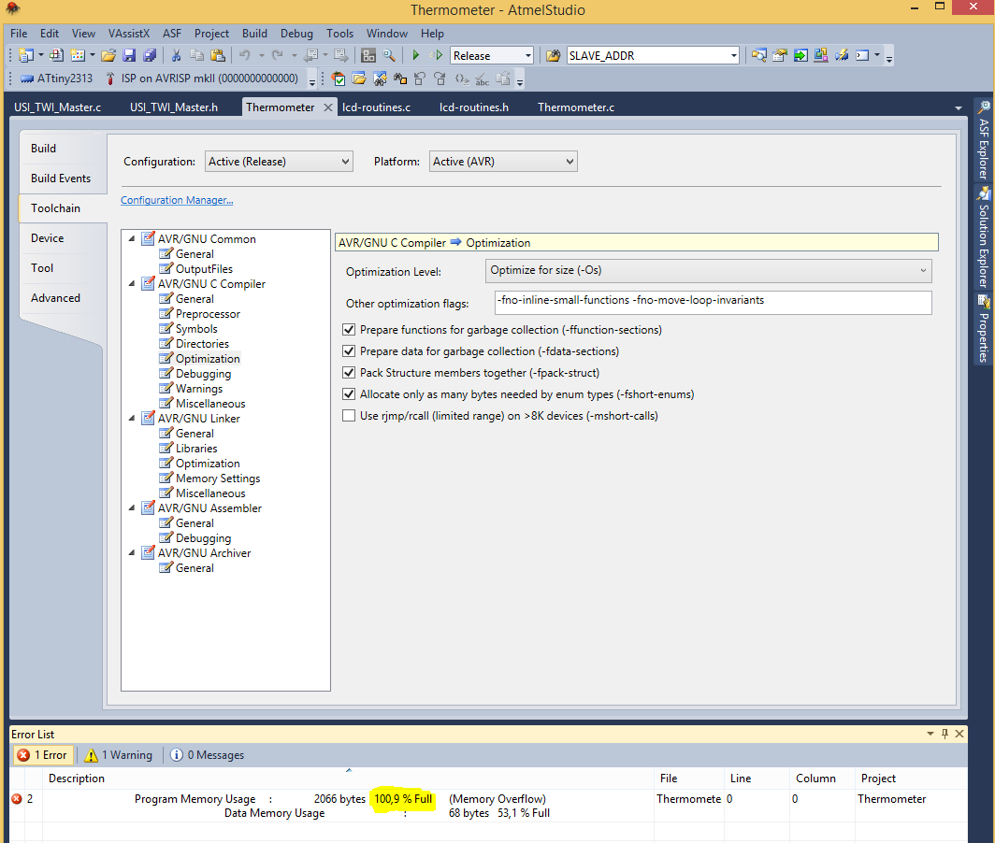The image size is (995, 843).
Task: Click Device Programming lightning icon
Action: (x=842, y=55)
